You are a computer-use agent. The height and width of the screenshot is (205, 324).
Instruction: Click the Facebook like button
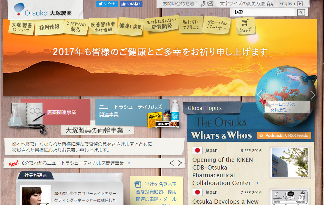click(131, 4)
